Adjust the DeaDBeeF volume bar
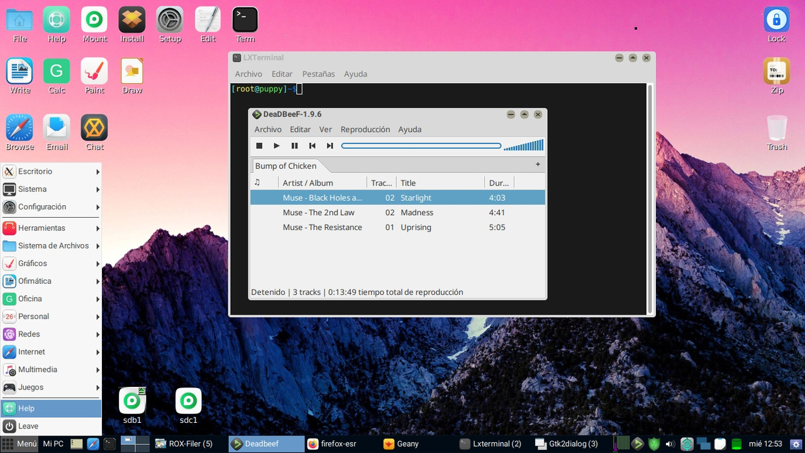This screenshot has height=453, width=805. click(x=523, y=146)
